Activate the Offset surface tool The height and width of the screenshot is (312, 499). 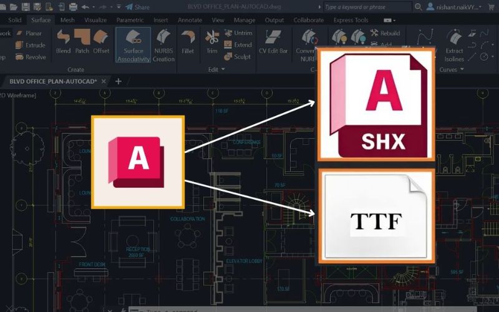[101, 41]
